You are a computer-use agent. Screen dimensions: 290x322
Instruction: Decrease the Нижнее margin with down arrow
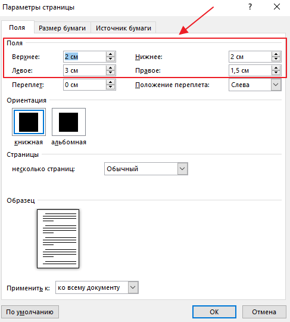click(276, 59)
